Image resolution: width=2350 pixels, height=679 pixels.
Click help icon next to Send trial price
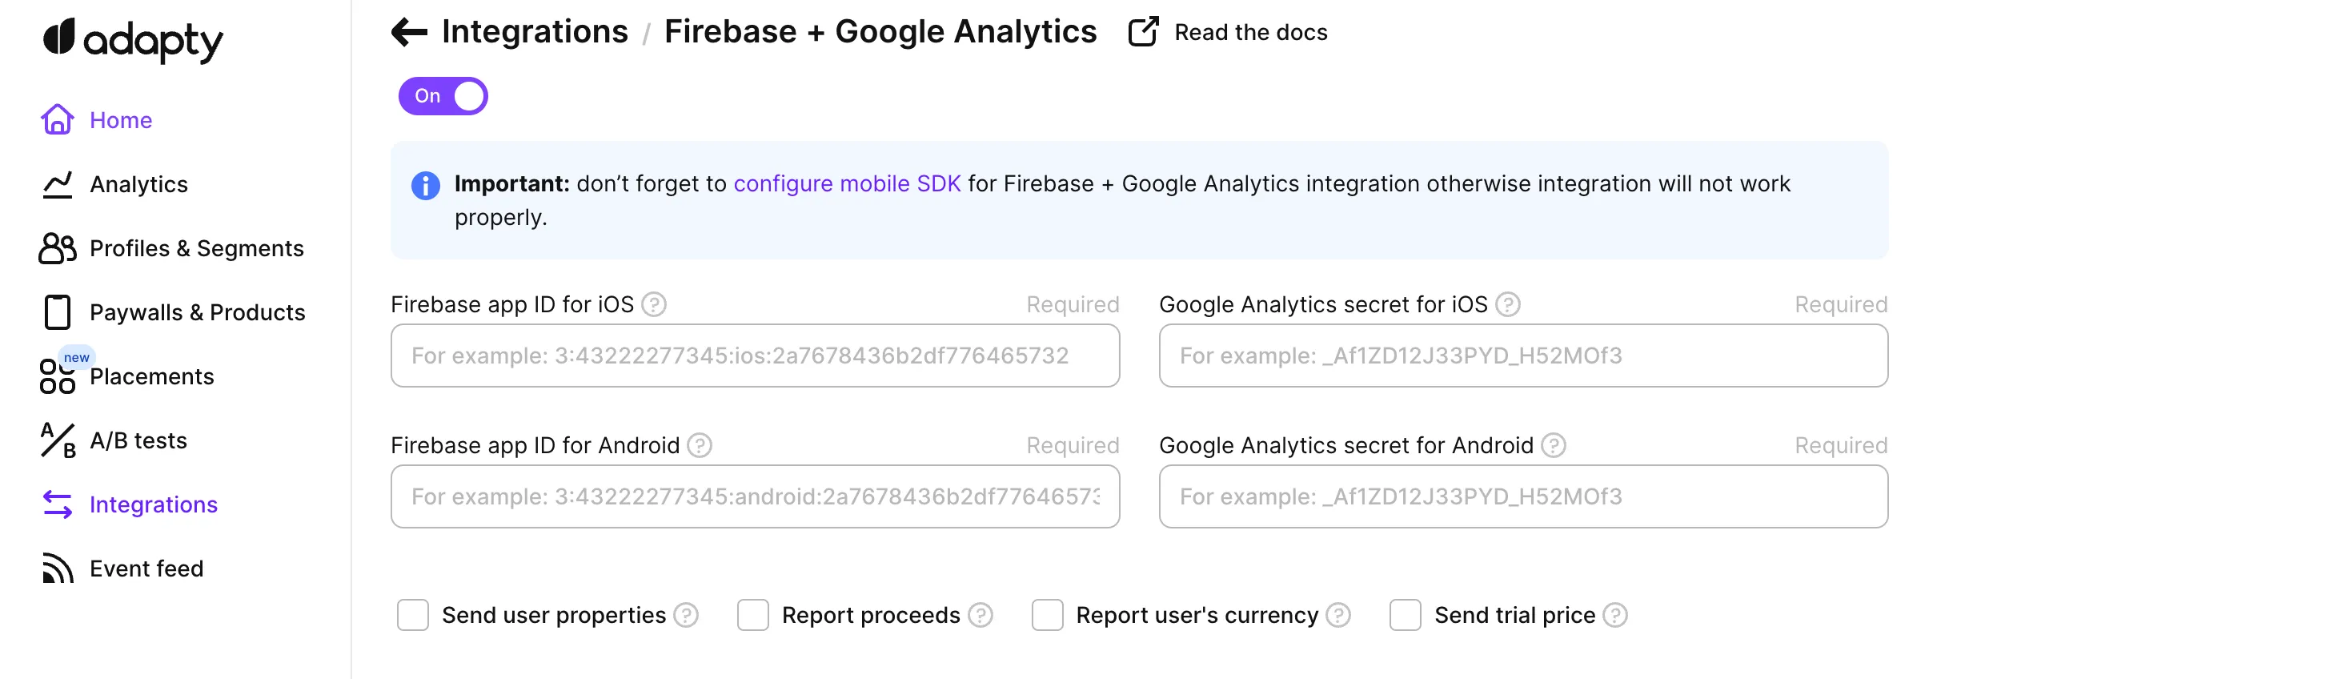tap(1615, 615)
